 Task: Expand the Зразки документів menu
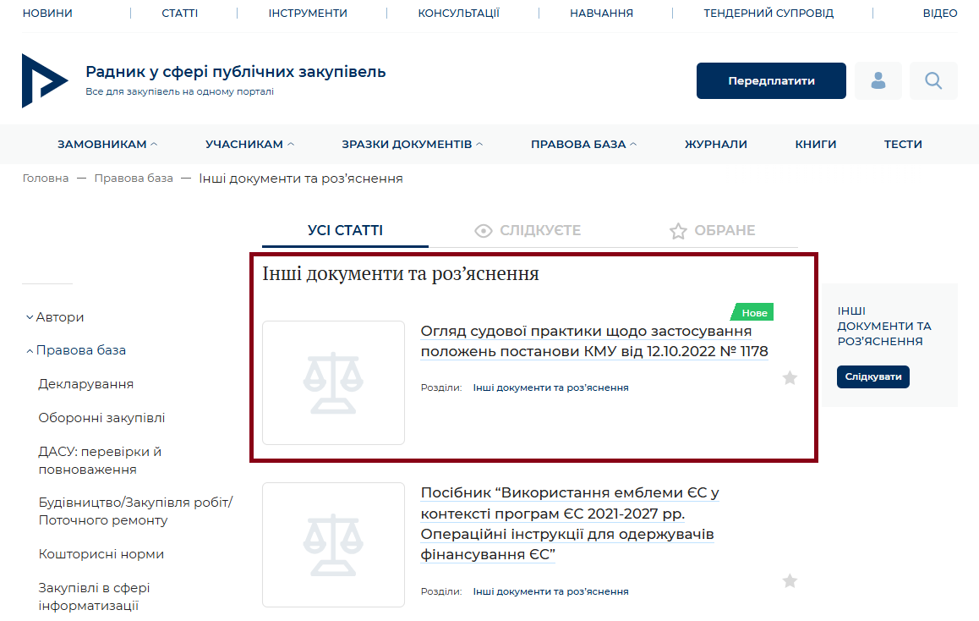tap(412, 145)
